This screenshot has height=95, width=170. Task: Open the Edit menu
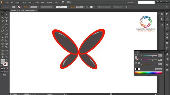[12, 2]
